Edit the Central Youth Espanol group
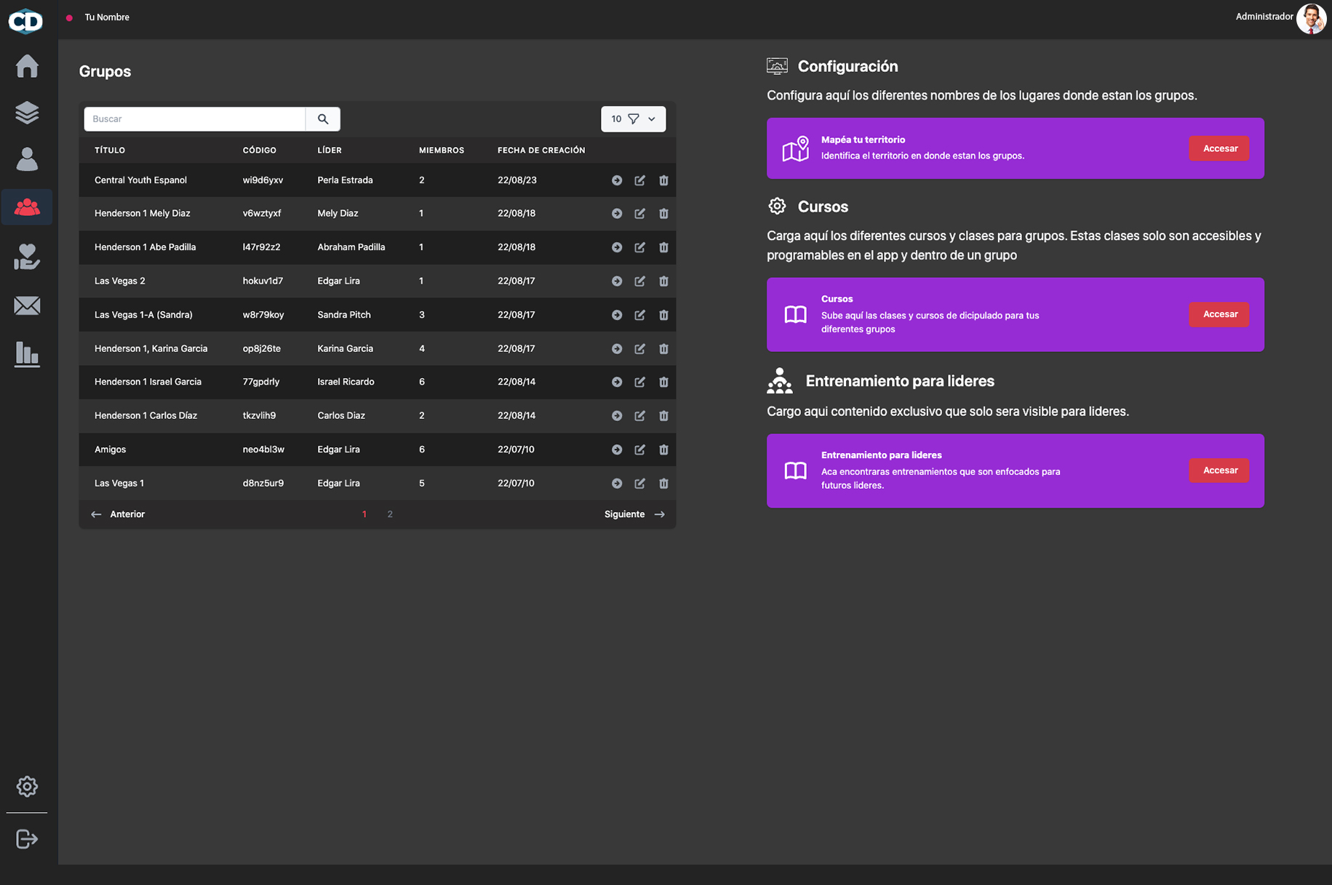This screenshot has height=885, width=1332. pyautogui.click(x=639, y=180)
